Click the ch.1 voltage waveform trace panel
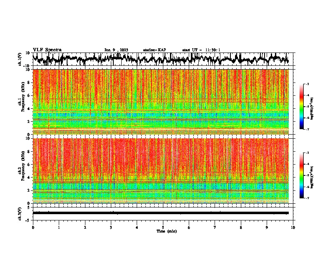 [x=162, y=59]
